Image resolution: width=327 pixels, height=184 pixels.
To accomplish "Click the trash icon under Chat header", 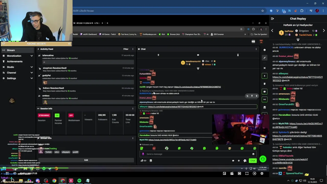I will point(158,55).
